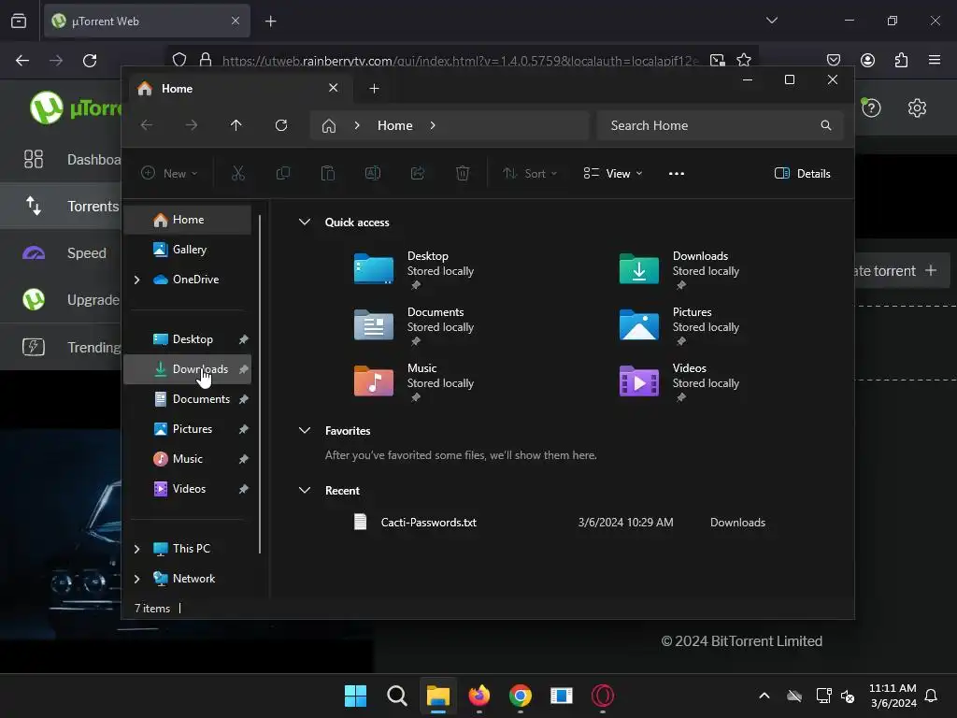Collapse the Favorites section
This screenshot has width=957, height=718.
coord(305,430)
